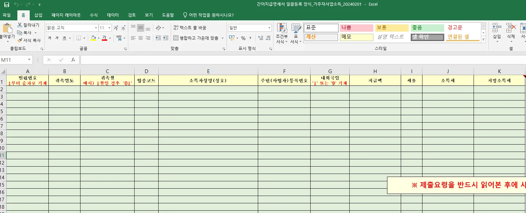Toggle align text left
The height and width of the screenshot is (213, 526).
click(133, 38)
